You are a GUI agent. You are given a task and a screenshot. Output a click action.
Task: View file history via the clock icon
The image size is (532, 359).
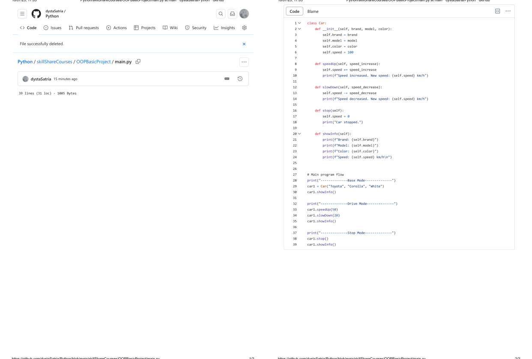(240, 78)
